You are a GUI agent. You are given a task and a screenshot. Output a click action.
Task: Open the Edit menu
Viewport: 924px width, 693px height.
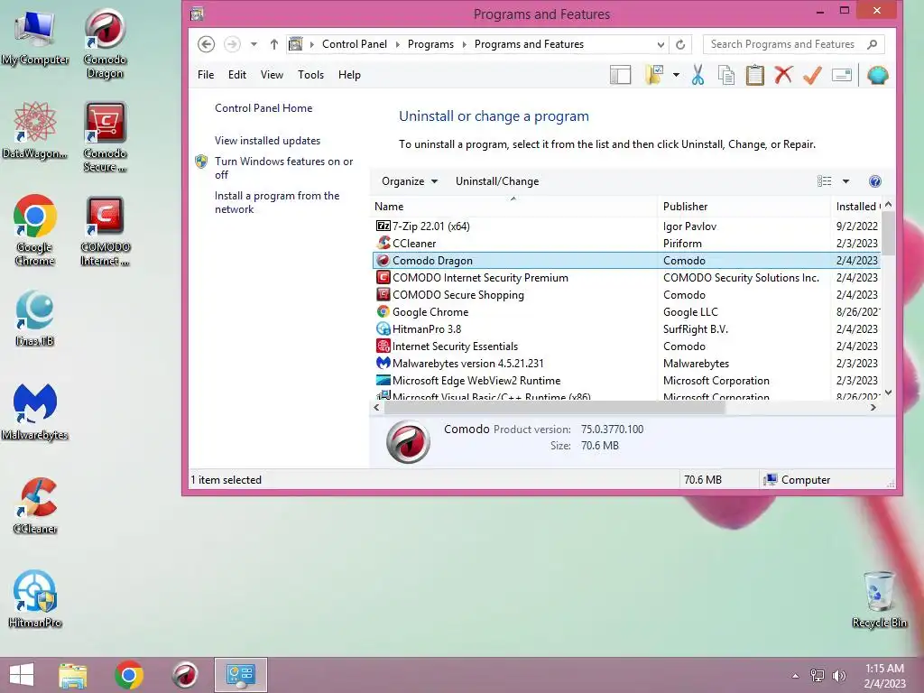237,75
